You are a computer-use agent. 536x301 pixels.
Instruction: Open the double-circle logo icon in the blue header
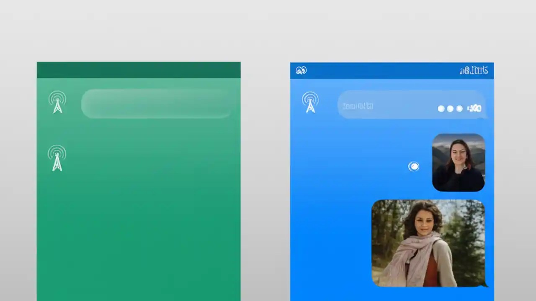point(301,70)
